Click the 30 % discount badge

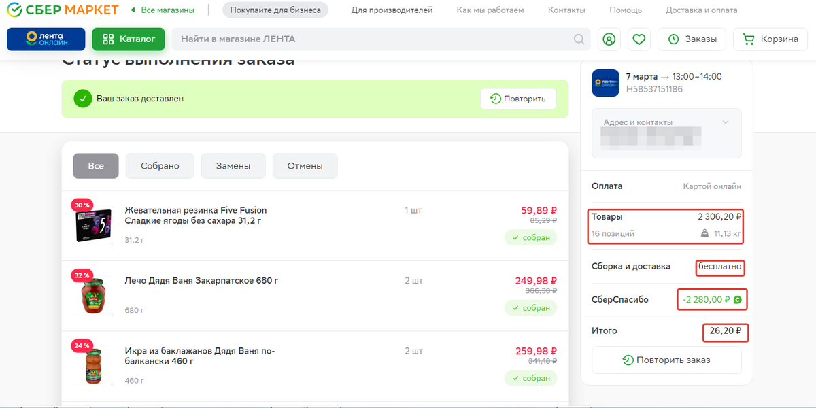(82, 205)
